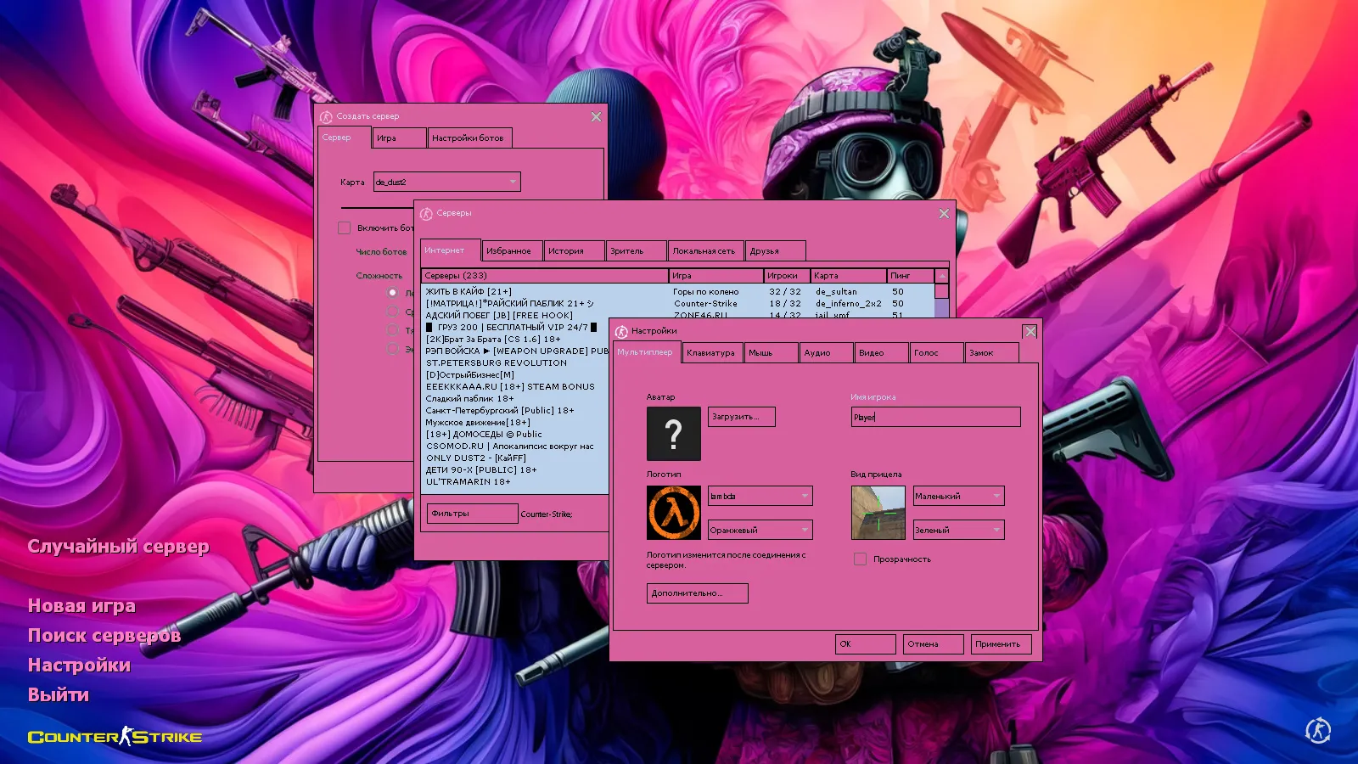Expand the lambda logo dropdown
This screenshot has width=1358, height=764.
pos(805,496)
